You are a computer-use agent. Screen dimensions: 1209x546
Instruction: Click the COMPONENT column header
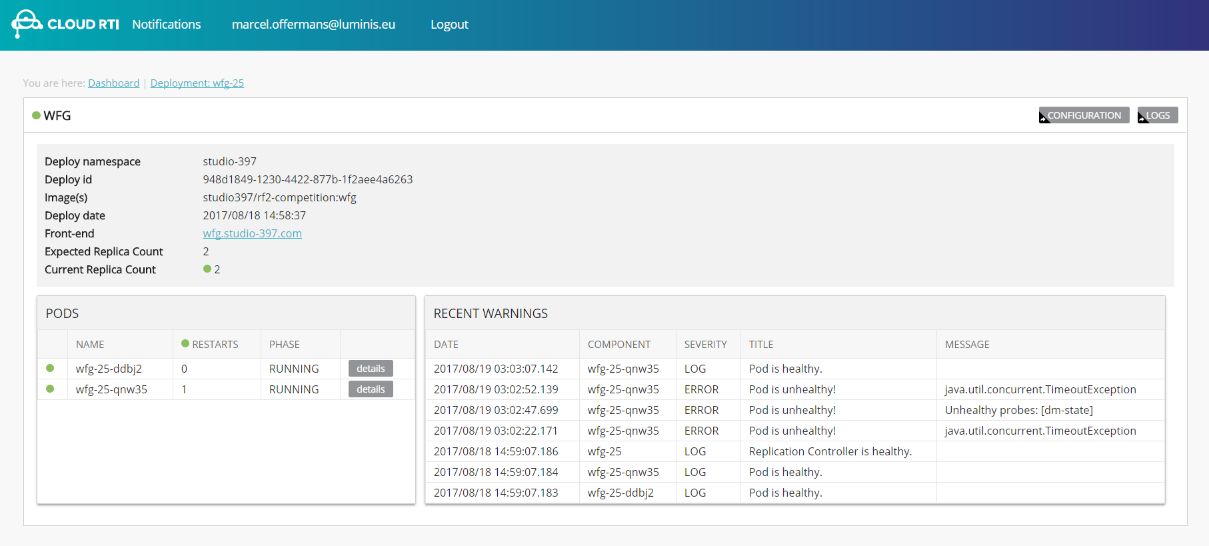(619, 345)
